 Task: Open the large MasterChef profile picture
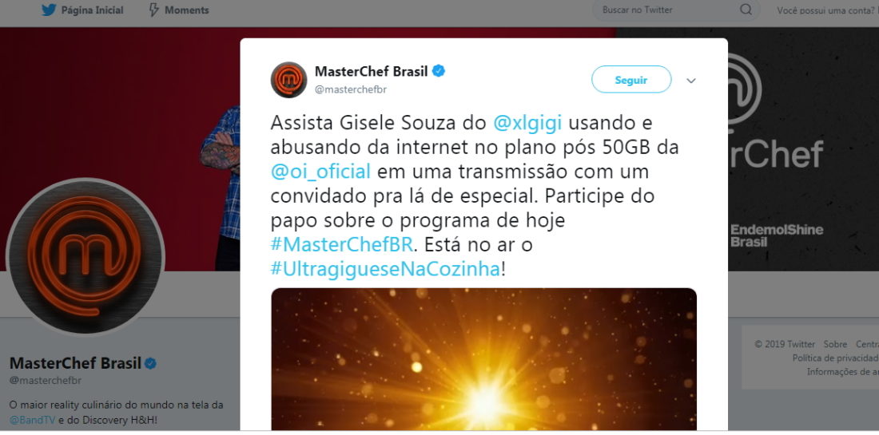(x=86, y=256)
